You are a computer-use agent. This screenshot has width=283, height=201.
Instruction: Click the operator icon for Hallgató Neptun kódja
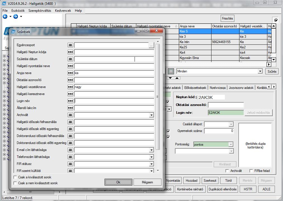pos(70,52)
